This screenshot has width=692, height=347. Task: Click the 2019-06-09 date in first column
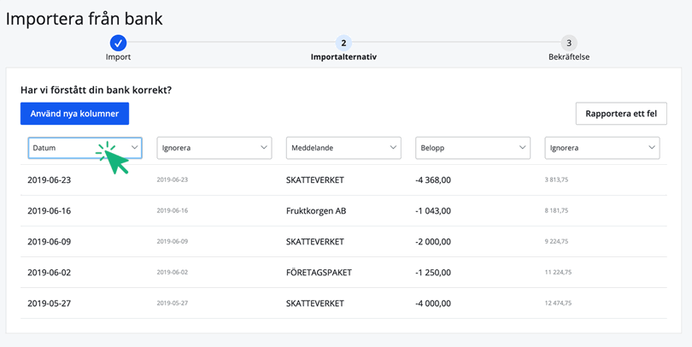[x=50, y=242]
